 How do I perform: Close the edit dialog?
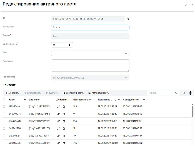(192, 5)
